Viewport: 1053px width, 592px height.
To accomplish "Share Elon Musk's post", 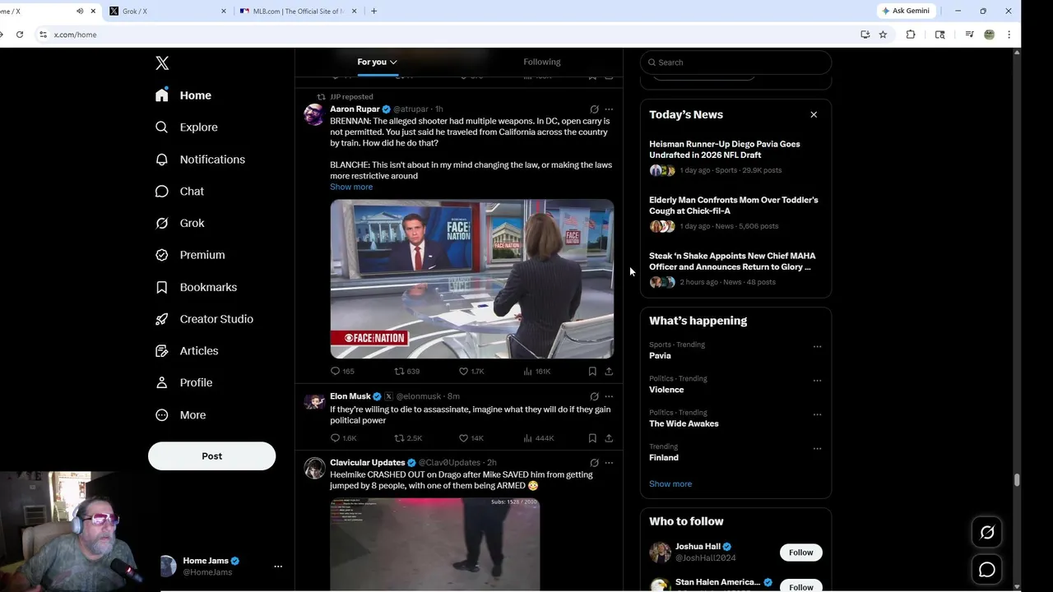I will [609, 438].
